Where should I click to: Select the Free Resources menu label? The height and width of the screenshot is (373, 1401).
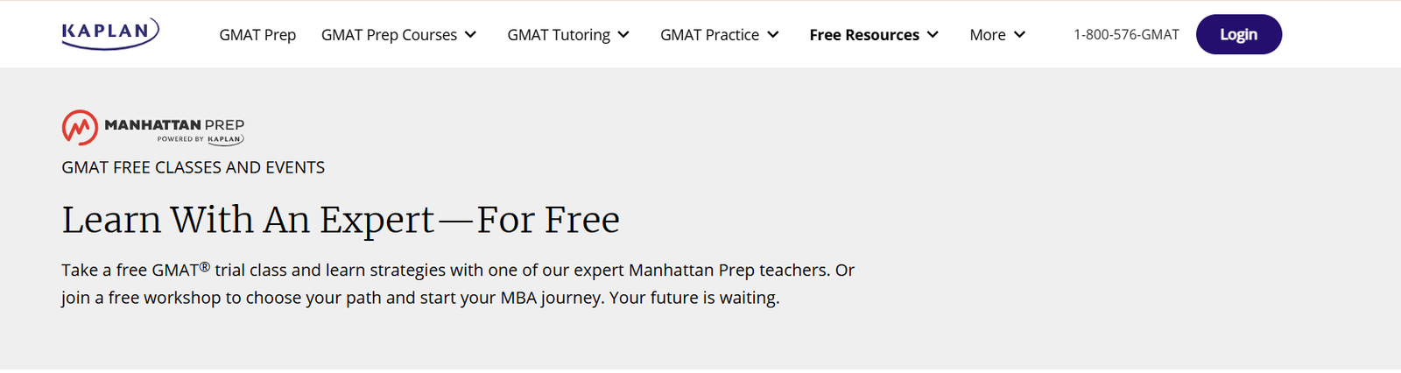[864, 35]
